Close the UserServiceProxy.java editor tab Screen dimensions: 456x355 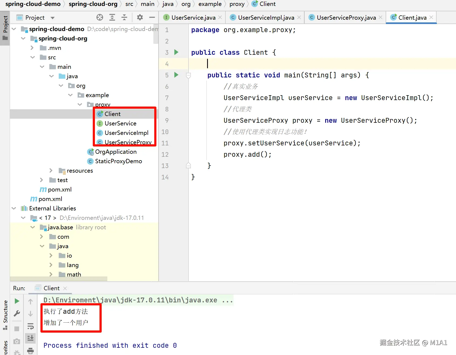point(380,17)
